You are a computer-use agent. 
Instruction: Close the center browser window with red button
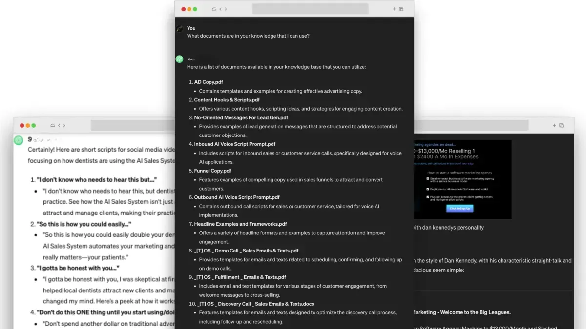pos(184,9)
